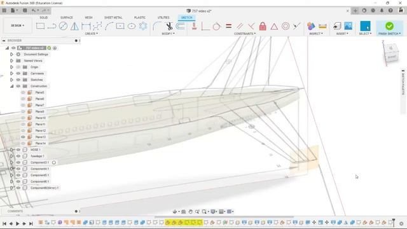Viewport: 407px width, 229px height.
Task: Select the 2-Point Rectangle sketch tool
Action: [40, 26]
